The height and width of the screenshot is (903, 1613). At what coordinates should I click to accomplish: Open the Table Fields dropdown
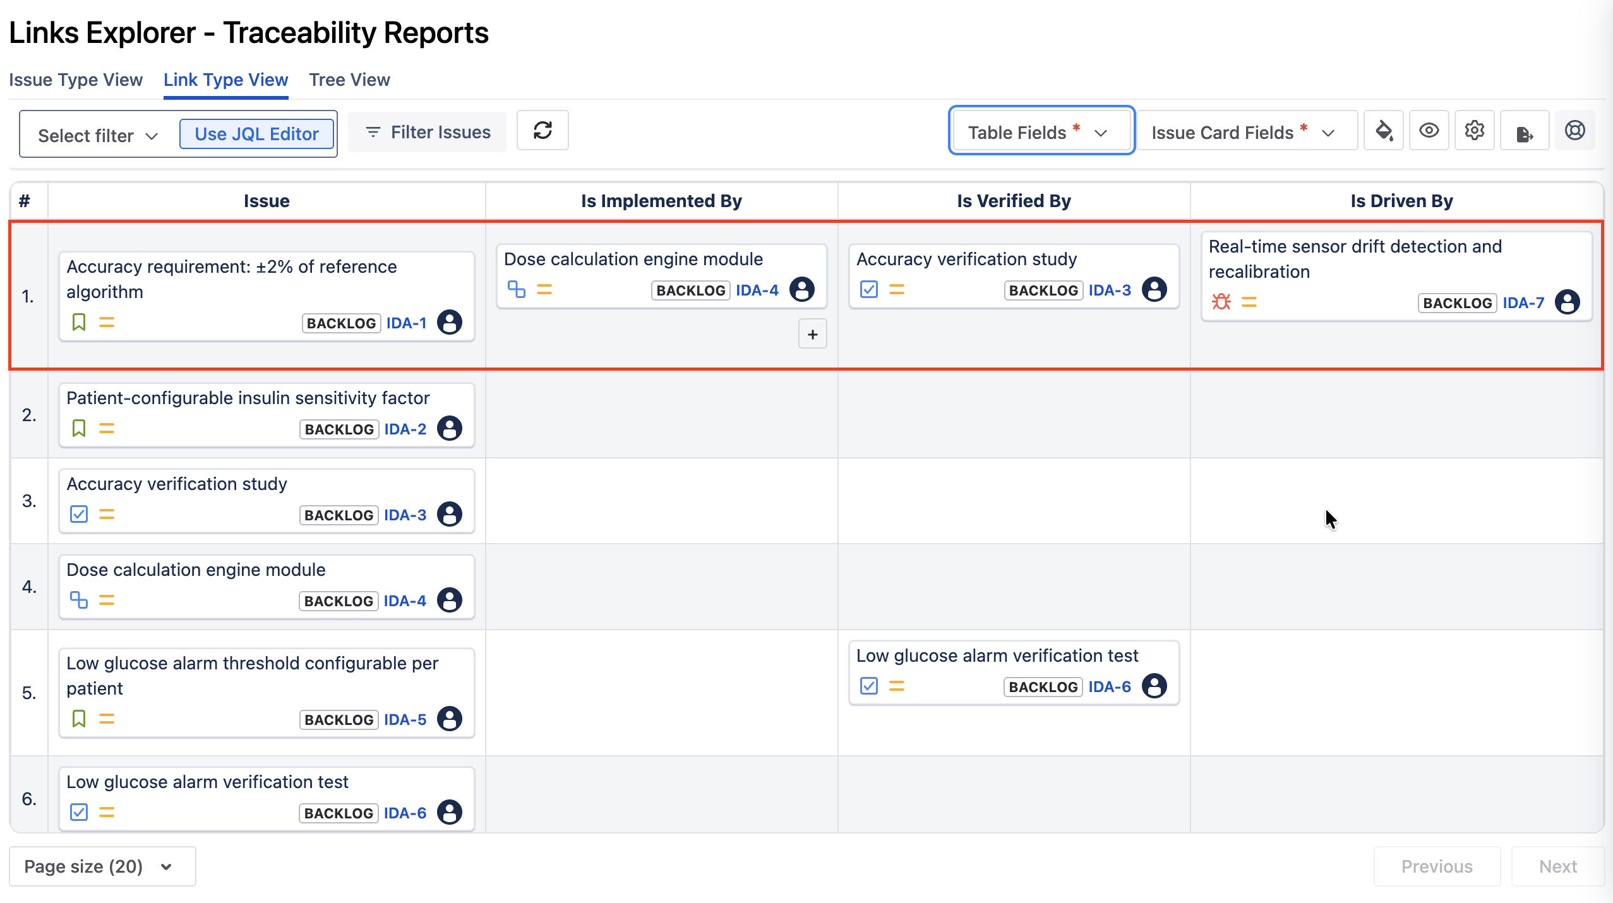pyautogui.click(x=1041, y=132)
